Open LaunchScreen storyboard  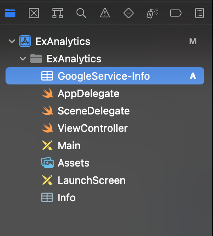[105, 180]
